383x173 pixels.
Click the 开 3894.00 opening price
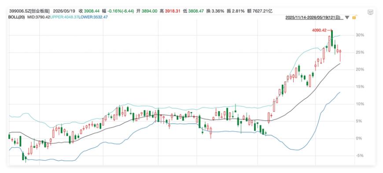147,11
